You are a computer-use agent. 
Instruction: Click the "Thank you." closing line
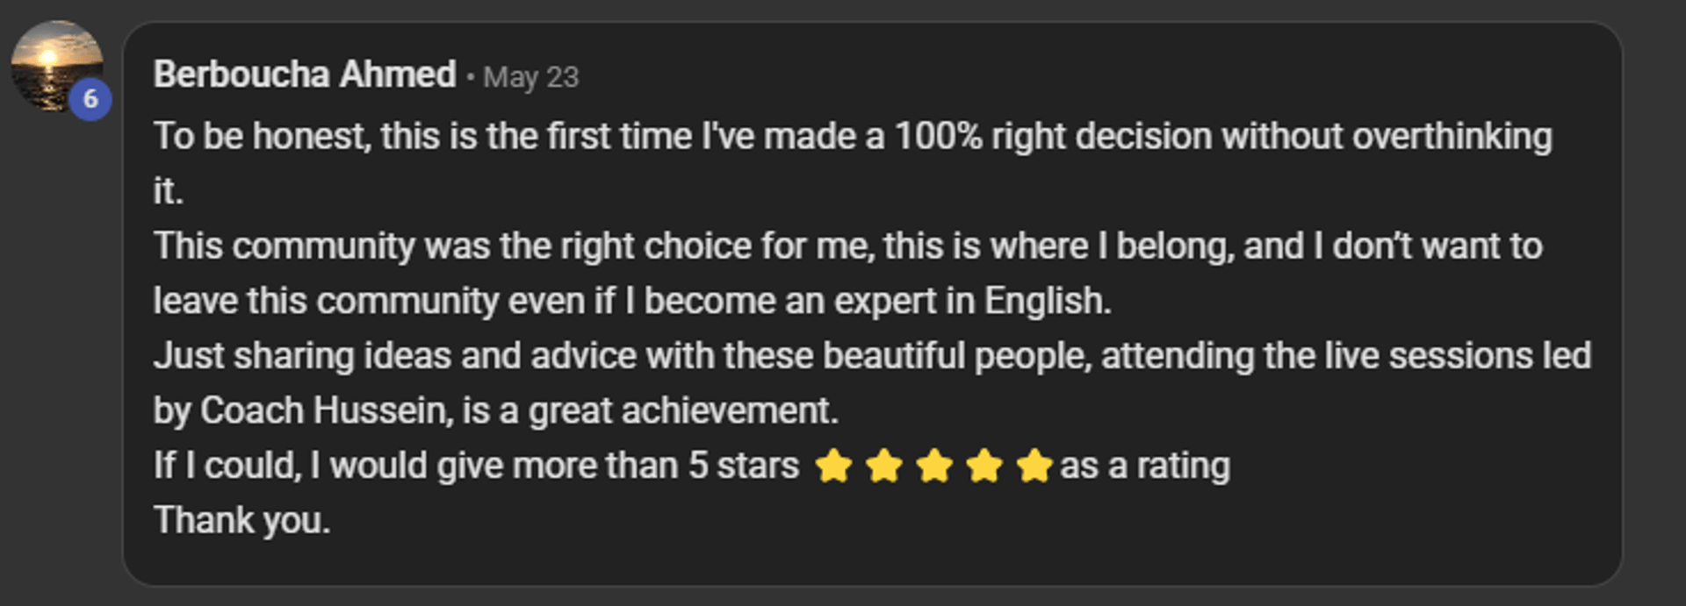242,520
